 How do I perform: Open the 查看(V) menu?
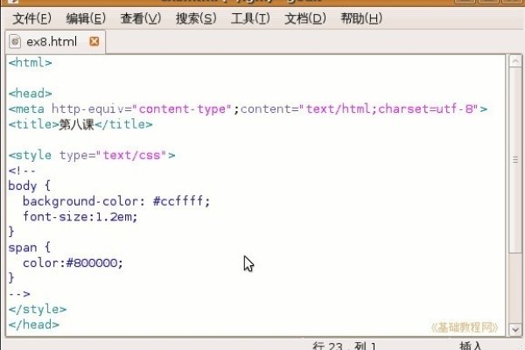(140, 18)
